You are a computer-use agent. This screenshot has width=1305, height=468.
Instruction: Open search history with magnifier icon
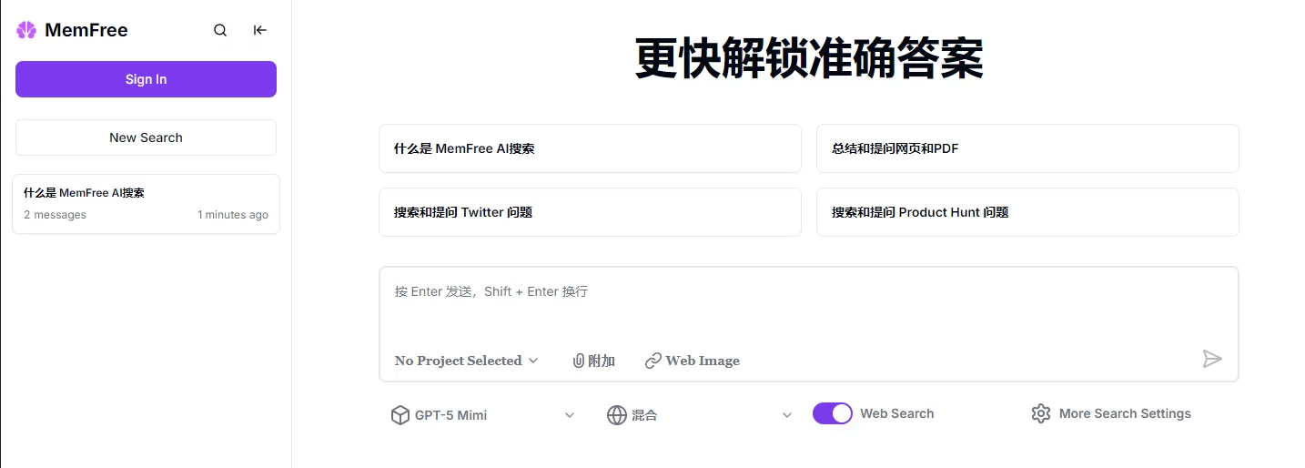pyautogui.click(x=220, y=30)
